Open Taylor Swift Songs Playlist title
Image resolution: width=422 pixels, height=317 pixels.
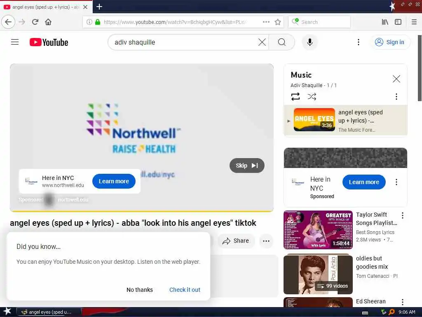(376, 219)
